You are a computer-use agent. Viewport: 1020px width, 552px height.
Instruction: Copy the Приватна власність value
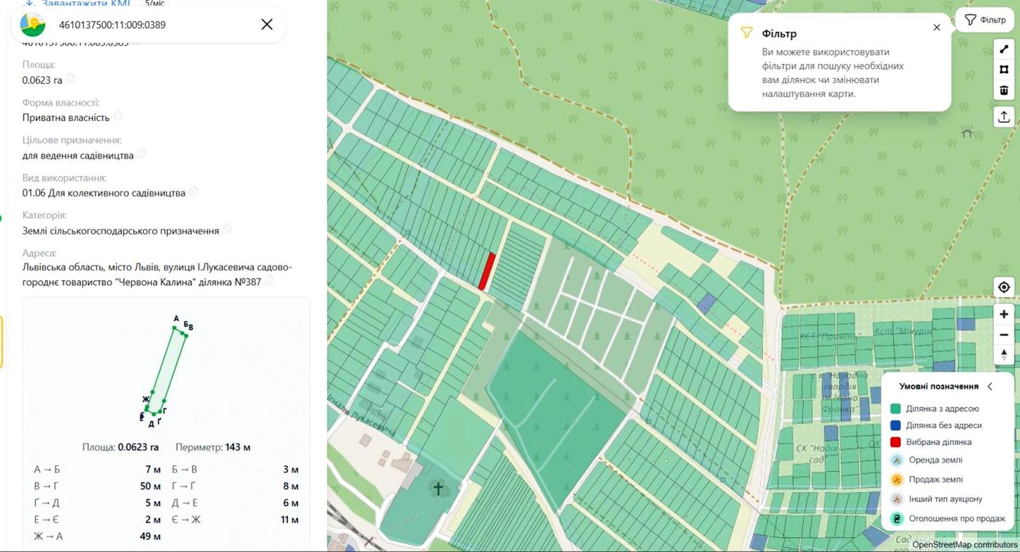pyautogui.click(x=118, y=116)
